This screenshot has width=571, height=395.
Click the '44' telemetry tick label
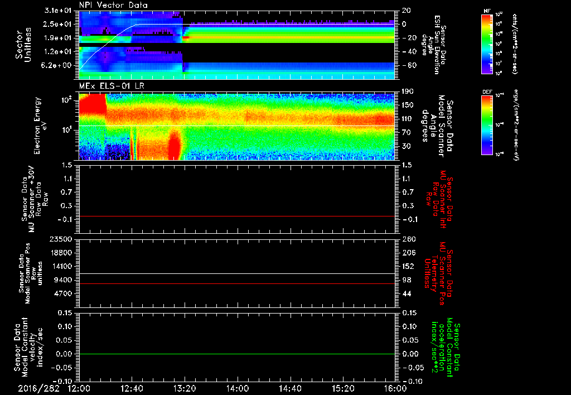pos(407,293)
